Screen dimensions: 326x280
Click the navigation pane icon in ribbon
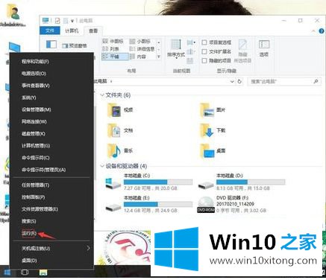pyautogui.click(x=51, y=45)
